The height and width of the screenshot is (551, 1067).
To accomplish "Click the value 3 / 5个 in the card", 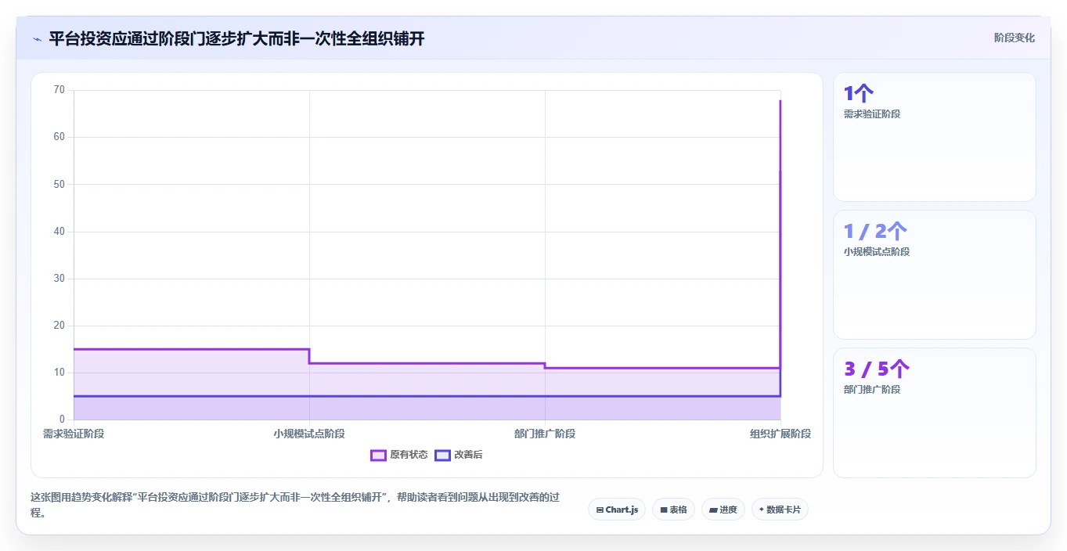I will (x=877, y=369).
